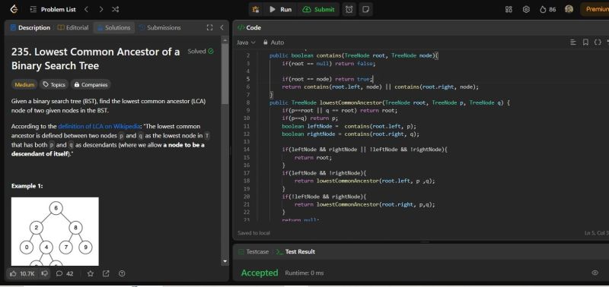The image size is (609, 287).
Task: Open the debugger icon beside Run
Action: (x=256, y=9)
